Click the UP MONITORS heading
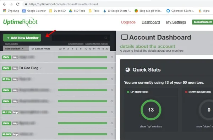Viewport: 213px width, 140px height. click(139, 92)
